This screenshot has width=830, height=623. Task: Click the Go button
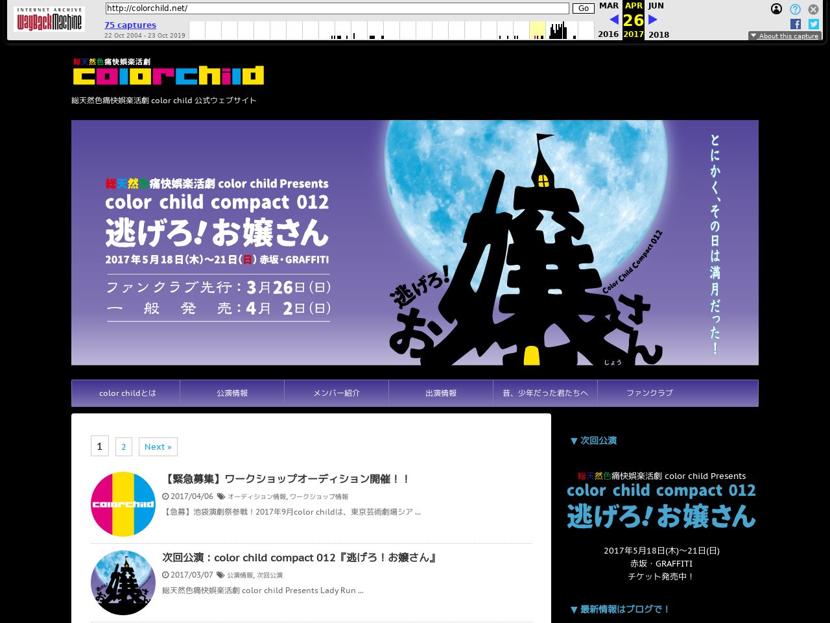pyautogui.click(x=583, y=8)
